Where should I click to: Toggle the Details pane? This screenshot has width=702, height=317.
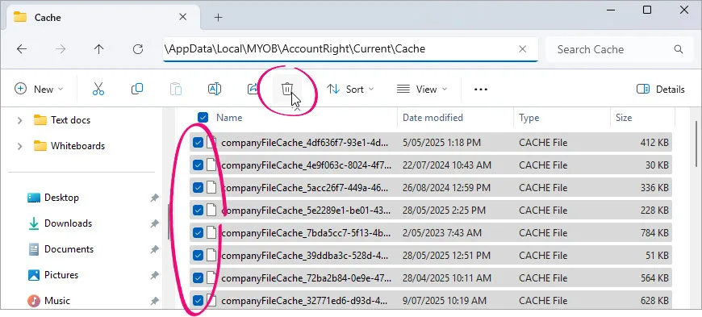point(660,89)
